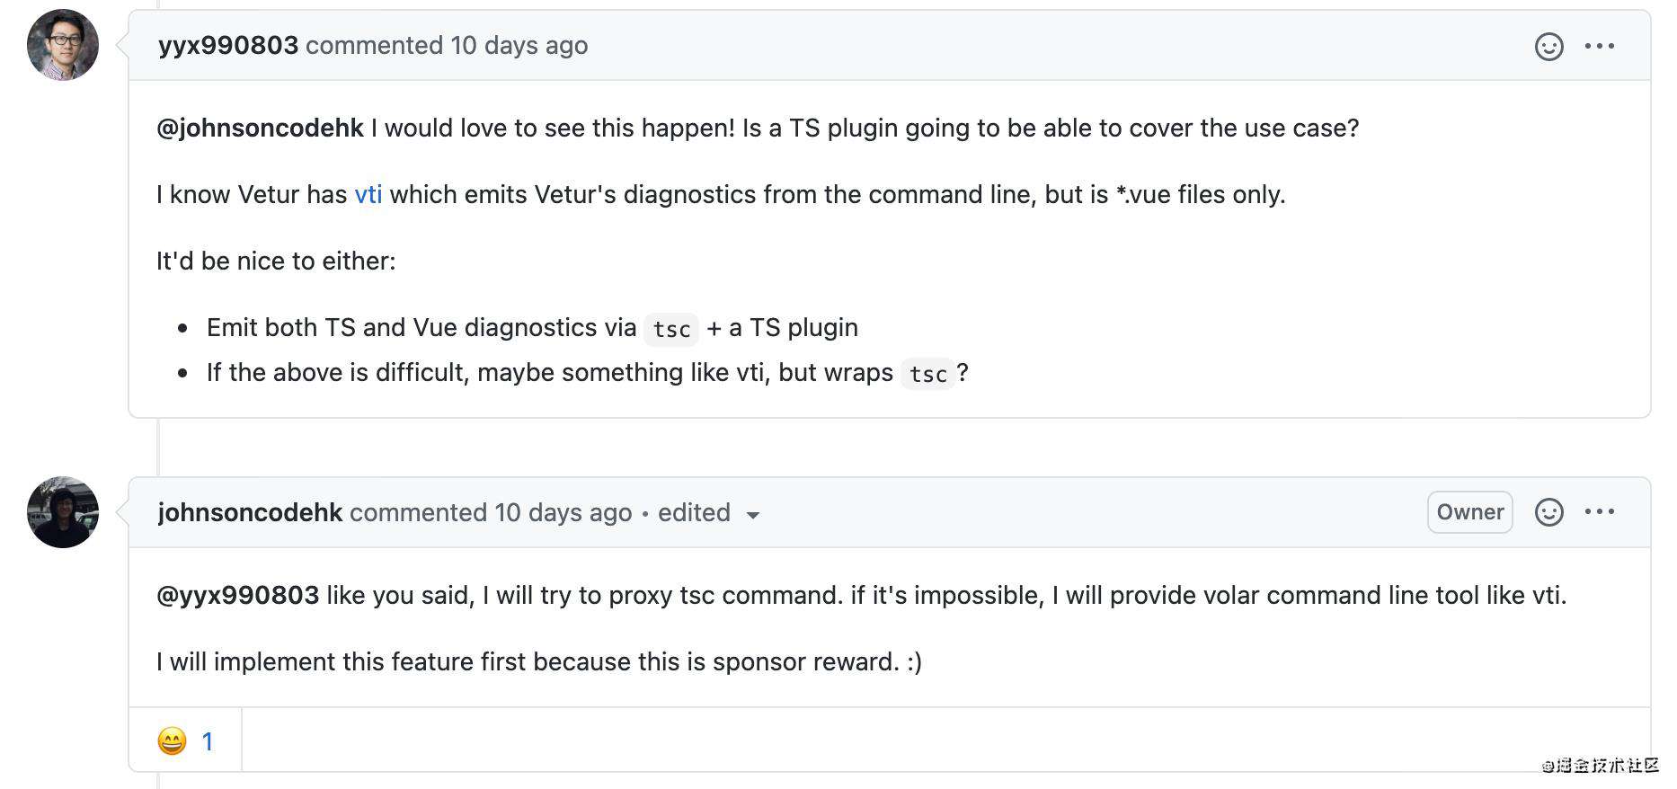Screen dimensions: 1677x789
Task: Click the @johnsoncodehk mention
Action: (260, 128)
